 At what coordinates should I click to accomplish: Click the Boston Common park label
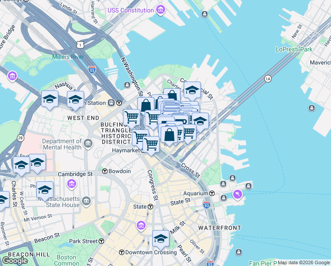(x=66, y=260)
